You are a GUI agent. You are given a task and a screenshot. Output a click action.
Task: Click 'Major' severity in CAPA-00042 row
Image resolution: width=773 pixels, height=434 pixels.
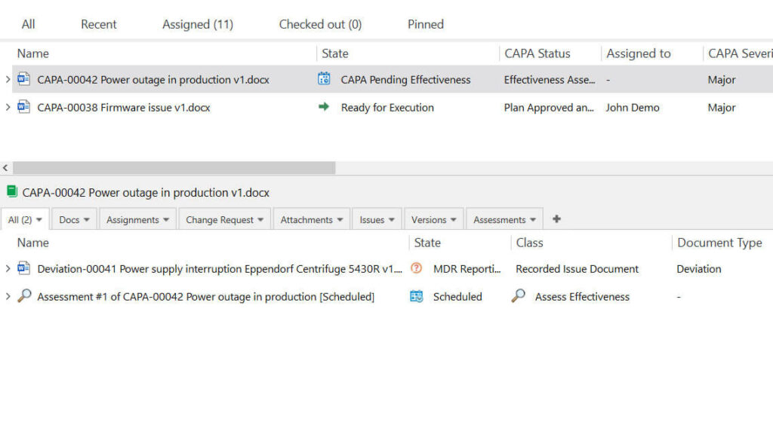tap(722, 80)
